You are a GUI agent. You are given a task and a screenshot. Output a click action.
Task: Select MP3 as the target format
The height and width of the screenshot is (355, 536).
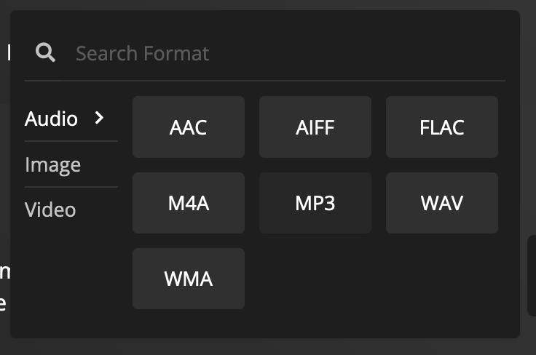[315, 203]
